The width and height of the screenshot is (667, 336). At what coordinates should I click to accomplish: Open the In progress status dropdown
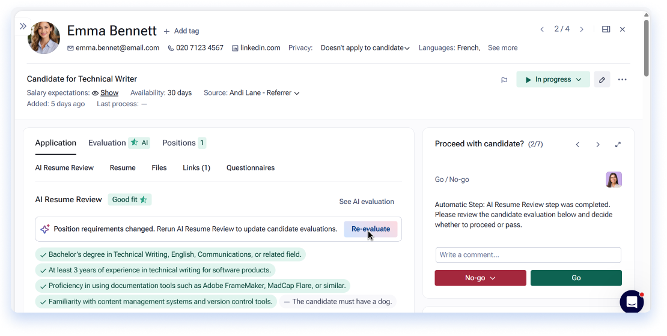[553, 79]
